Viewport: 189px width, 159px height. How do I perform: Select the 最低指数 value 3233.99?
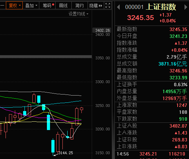178,78
